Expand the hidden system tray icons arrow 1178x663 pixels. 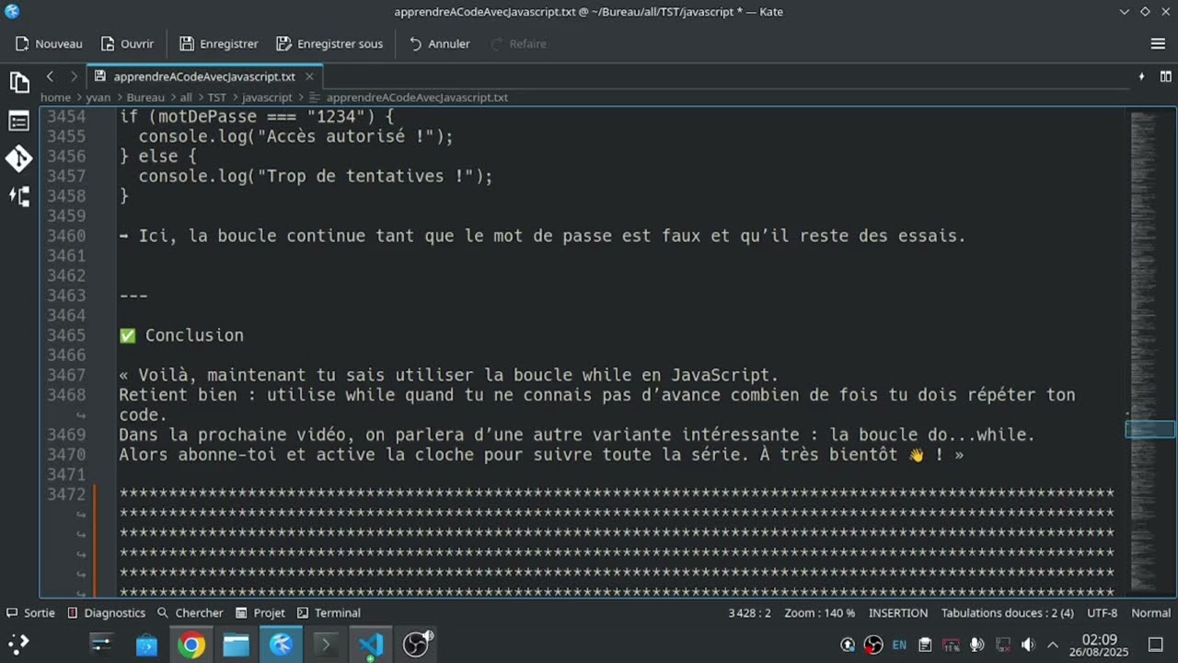(1053, 645)
